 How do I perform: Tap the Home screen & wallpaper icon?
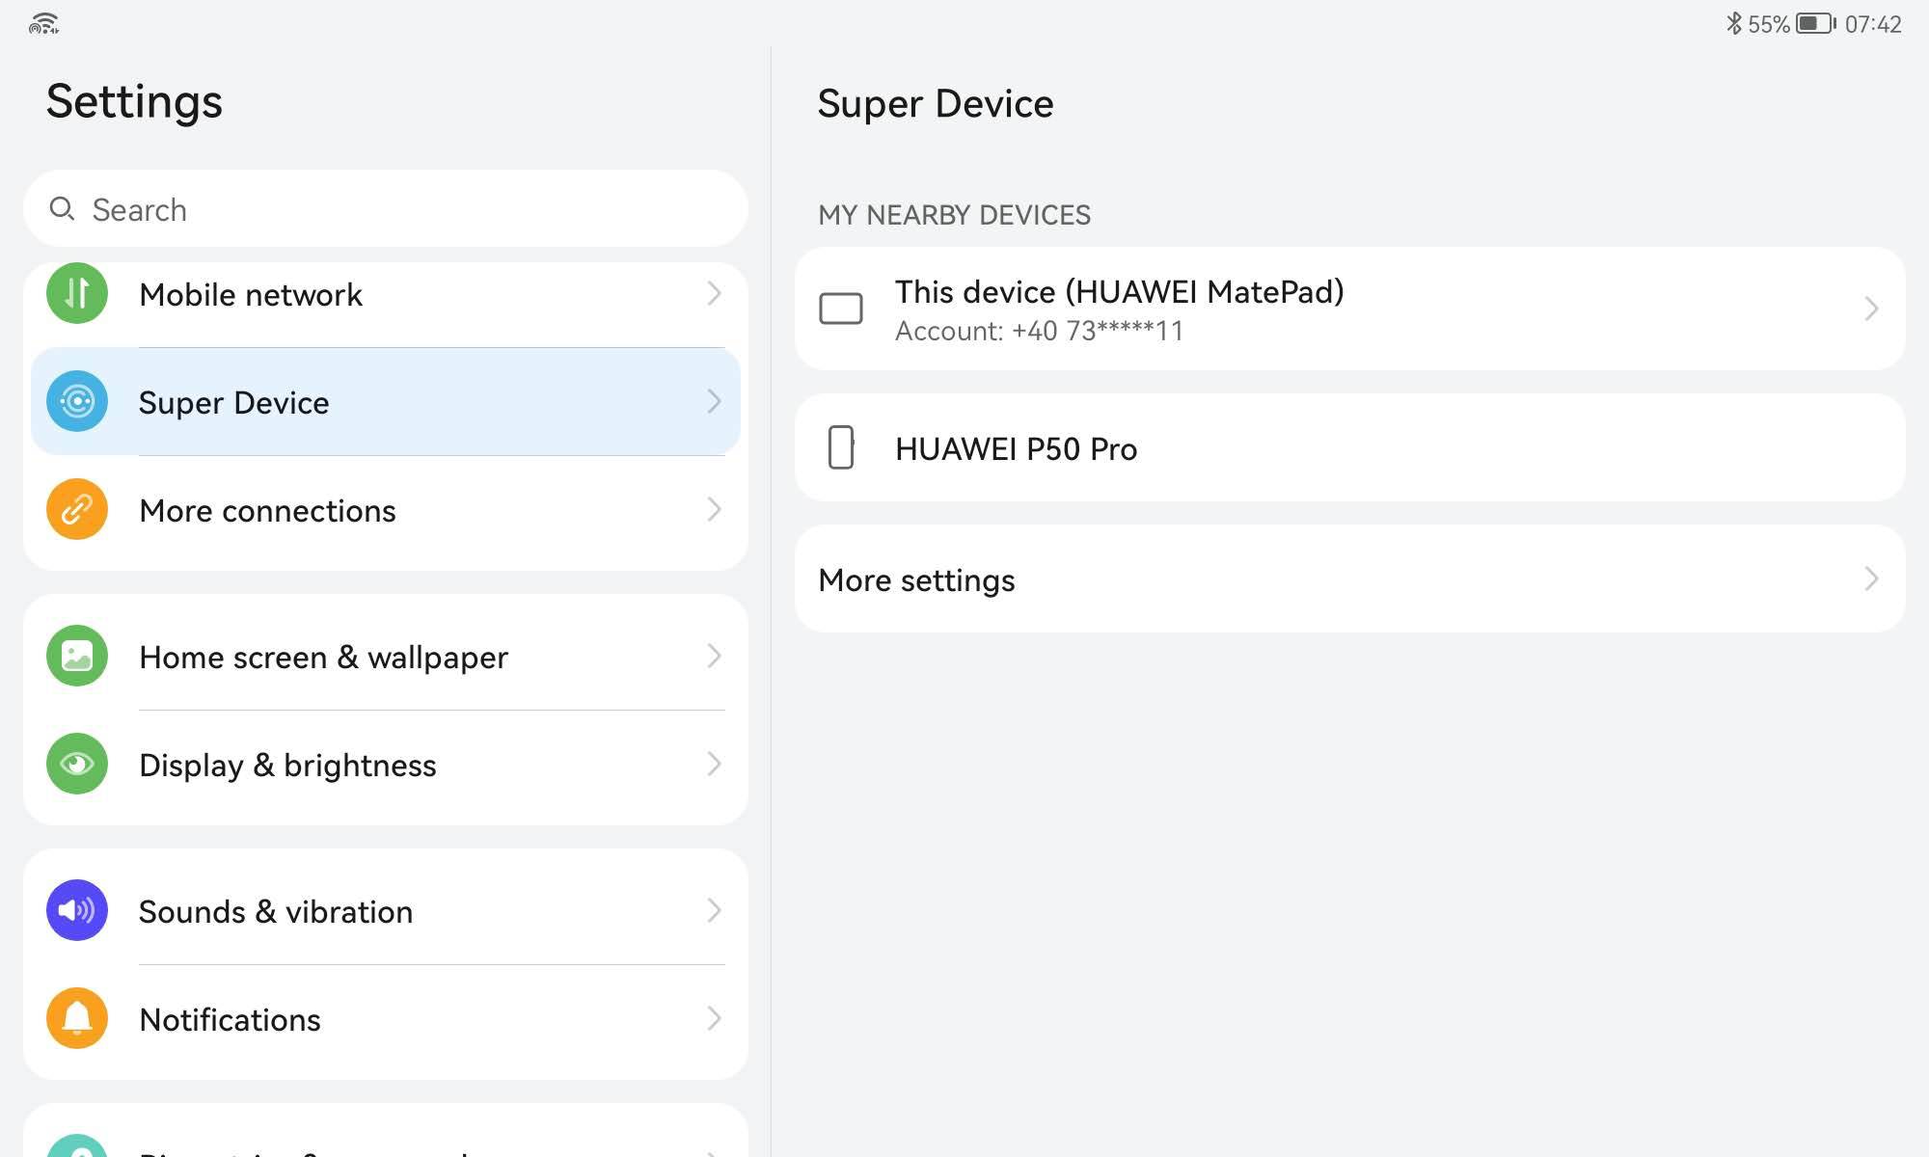pyautogui.click(x=77, y=656)
